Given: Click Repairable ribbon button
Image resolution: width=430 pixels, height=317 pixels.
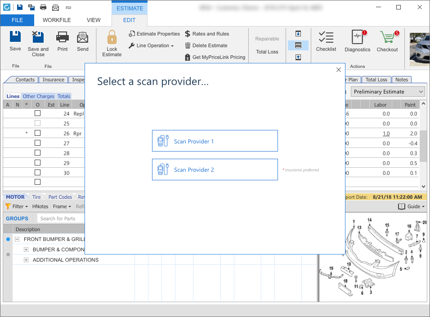Looking at the screenshot, I should 267,39.
